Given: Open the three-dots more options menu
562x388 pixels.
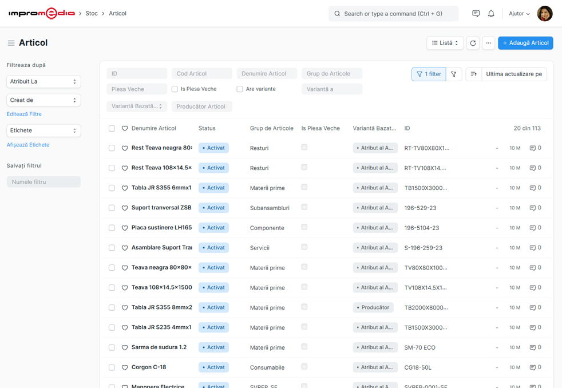Looking at the screenshot, I should pyautogui.click(x=488, y=43).
